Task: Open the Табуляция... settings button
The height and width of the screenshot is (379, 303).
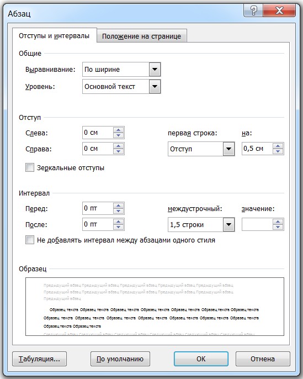Action: click(40, 359)
